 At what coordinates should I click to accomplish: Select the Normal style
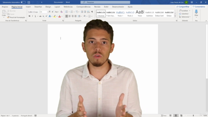[x=101, y=13]
